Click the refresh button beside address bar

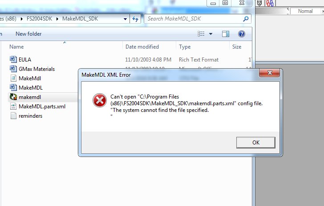pos(135,19)
